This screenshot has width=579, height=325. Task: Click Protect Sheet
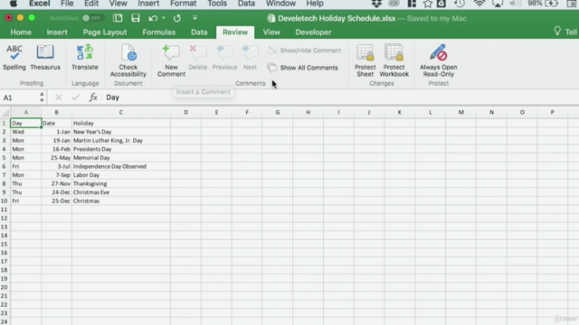(x=365, y=60)
